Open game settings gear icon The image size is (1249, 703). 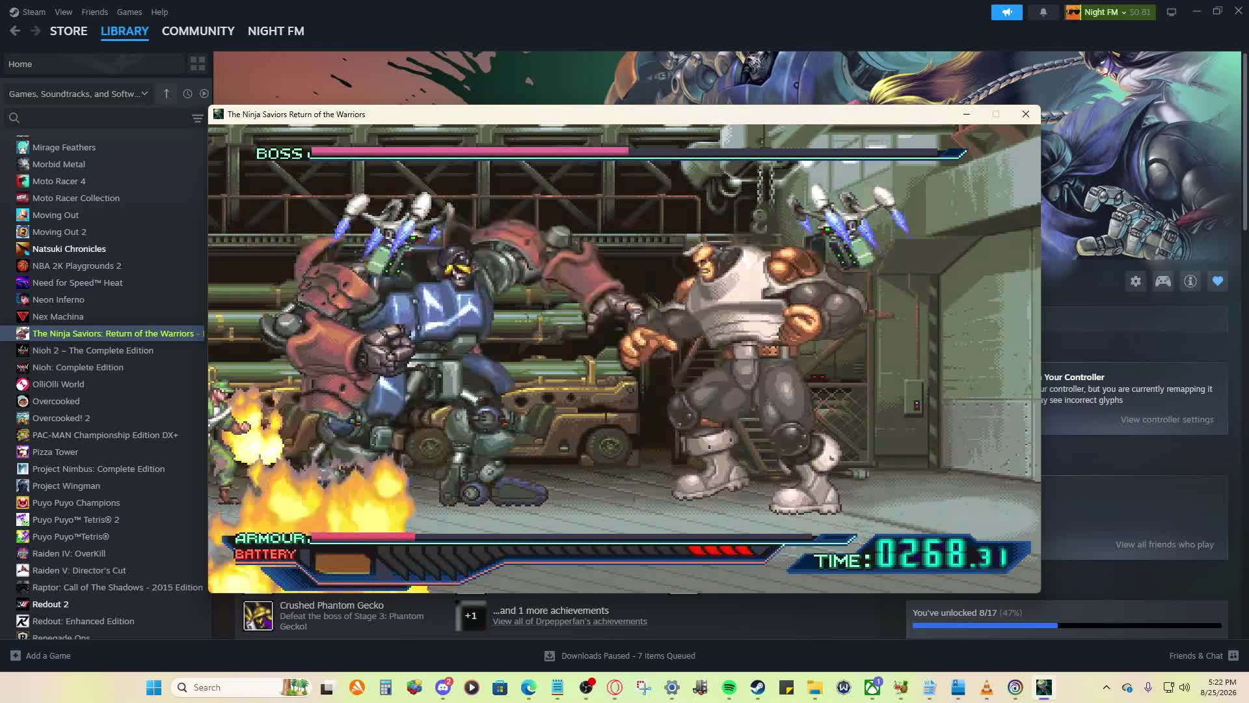pos(1135,281)
